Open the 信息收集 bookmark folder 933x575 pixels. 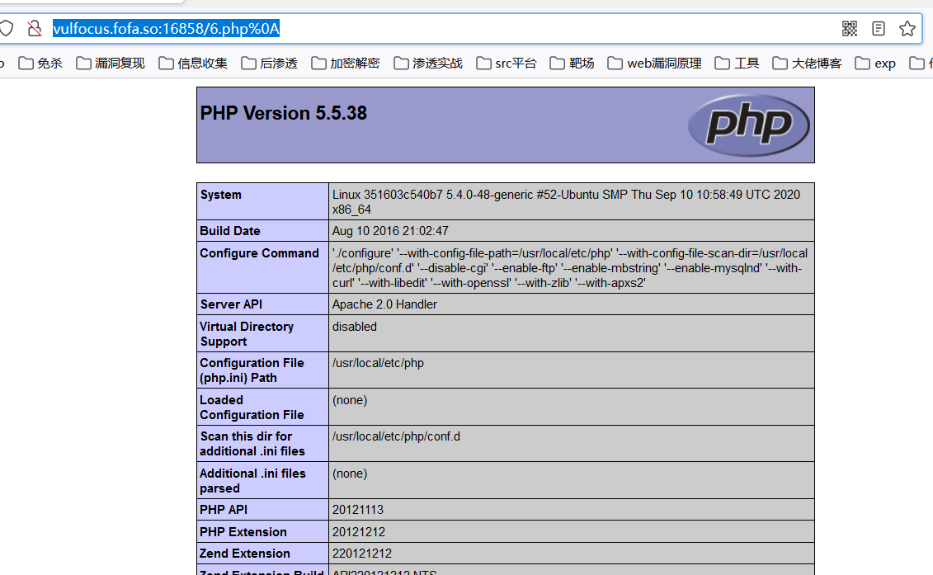click(193, 63)
